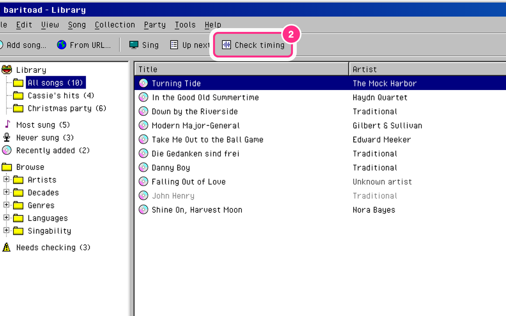The image size is (506, 316).
Task: Click disc icon beside John Henry
Action: [x=143, y=195]
